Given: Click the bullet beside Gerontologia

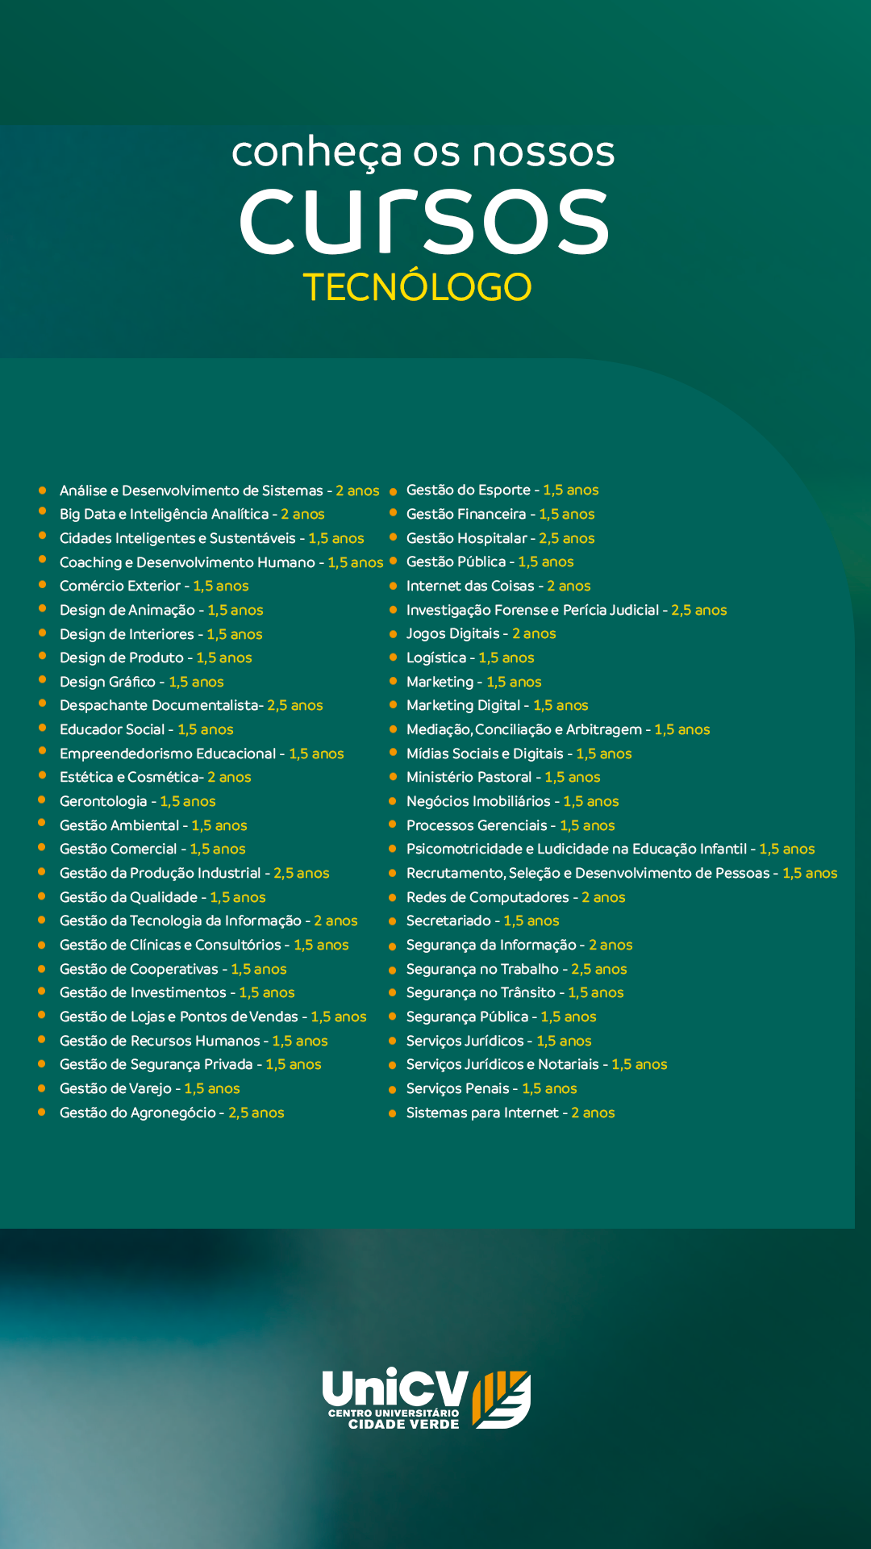Looking at the screenshot, I should tap(42, 800).
